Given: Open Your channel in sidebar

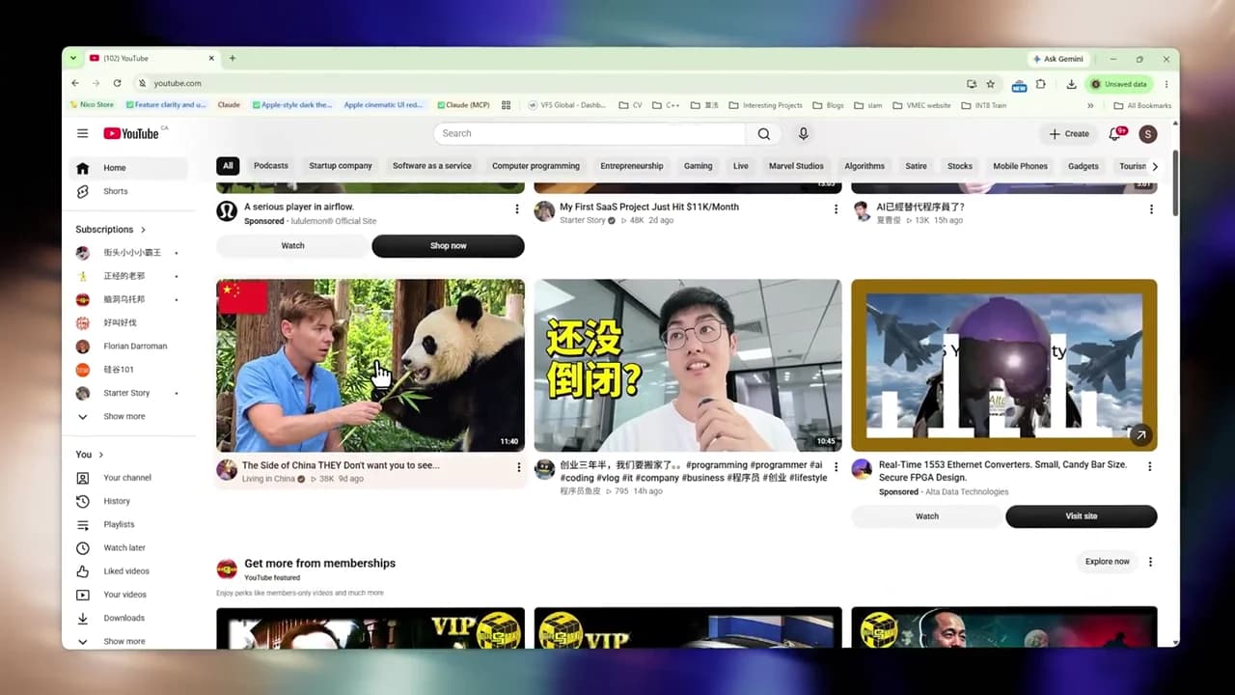Looking at the screenshot, I should (129, 478).
